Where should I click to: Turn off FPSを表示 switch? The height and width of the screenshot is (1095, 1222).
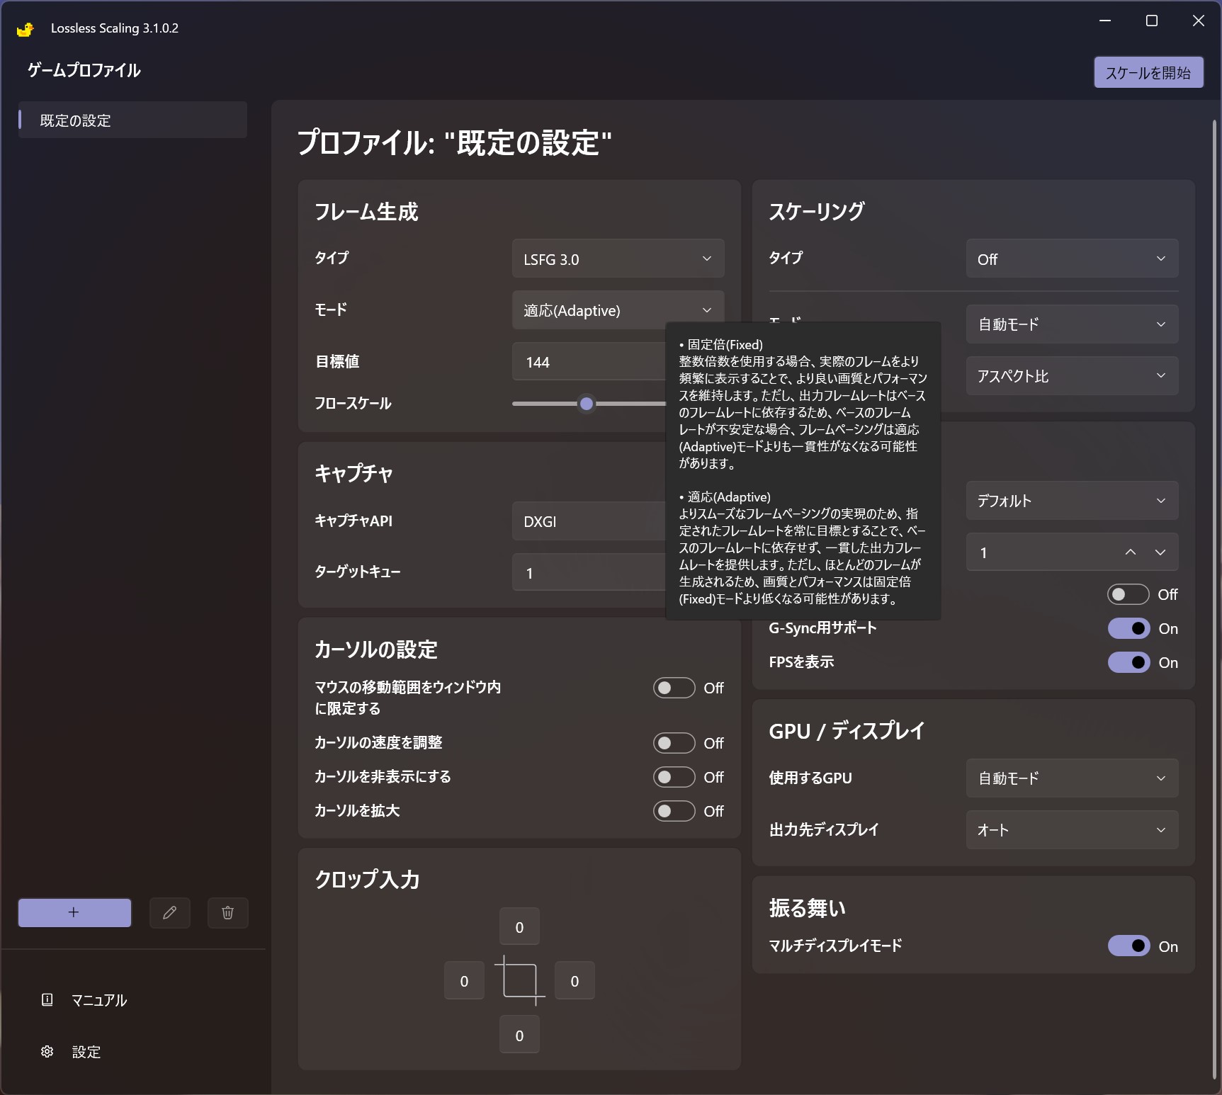point(1129,662)
